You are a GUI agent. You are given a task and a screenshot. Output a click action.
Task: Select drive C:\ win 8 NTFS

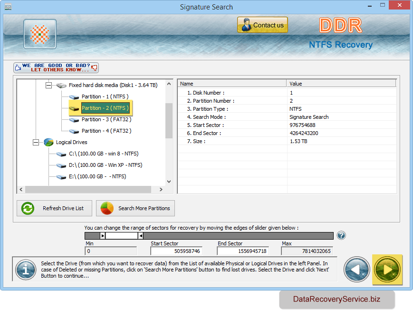click(x=104, y=154)
